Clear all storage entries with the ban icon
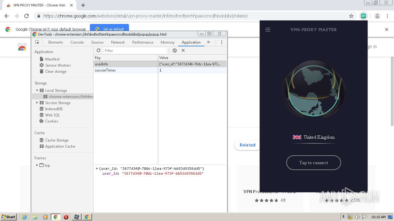The height and width of the screenshot is (221, 394). 175,50
